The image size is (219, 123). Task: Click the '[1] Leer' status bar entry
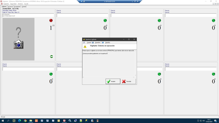point(3,117)
